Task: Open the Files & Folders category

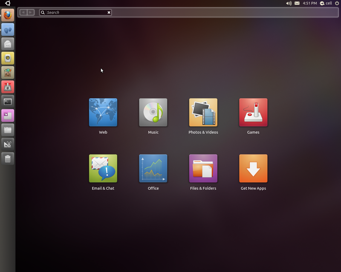Action: pos(203,168)
